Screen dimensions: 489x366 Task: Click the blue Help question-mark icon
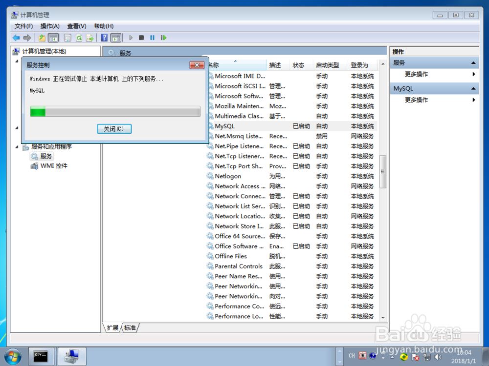(x=105, y=38)
